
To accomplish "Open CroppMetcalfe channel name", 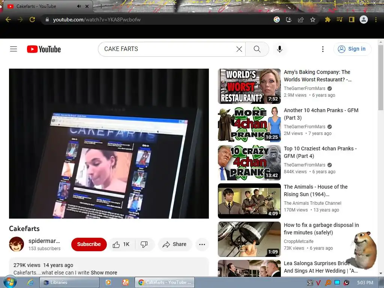I will coord(298,241).
